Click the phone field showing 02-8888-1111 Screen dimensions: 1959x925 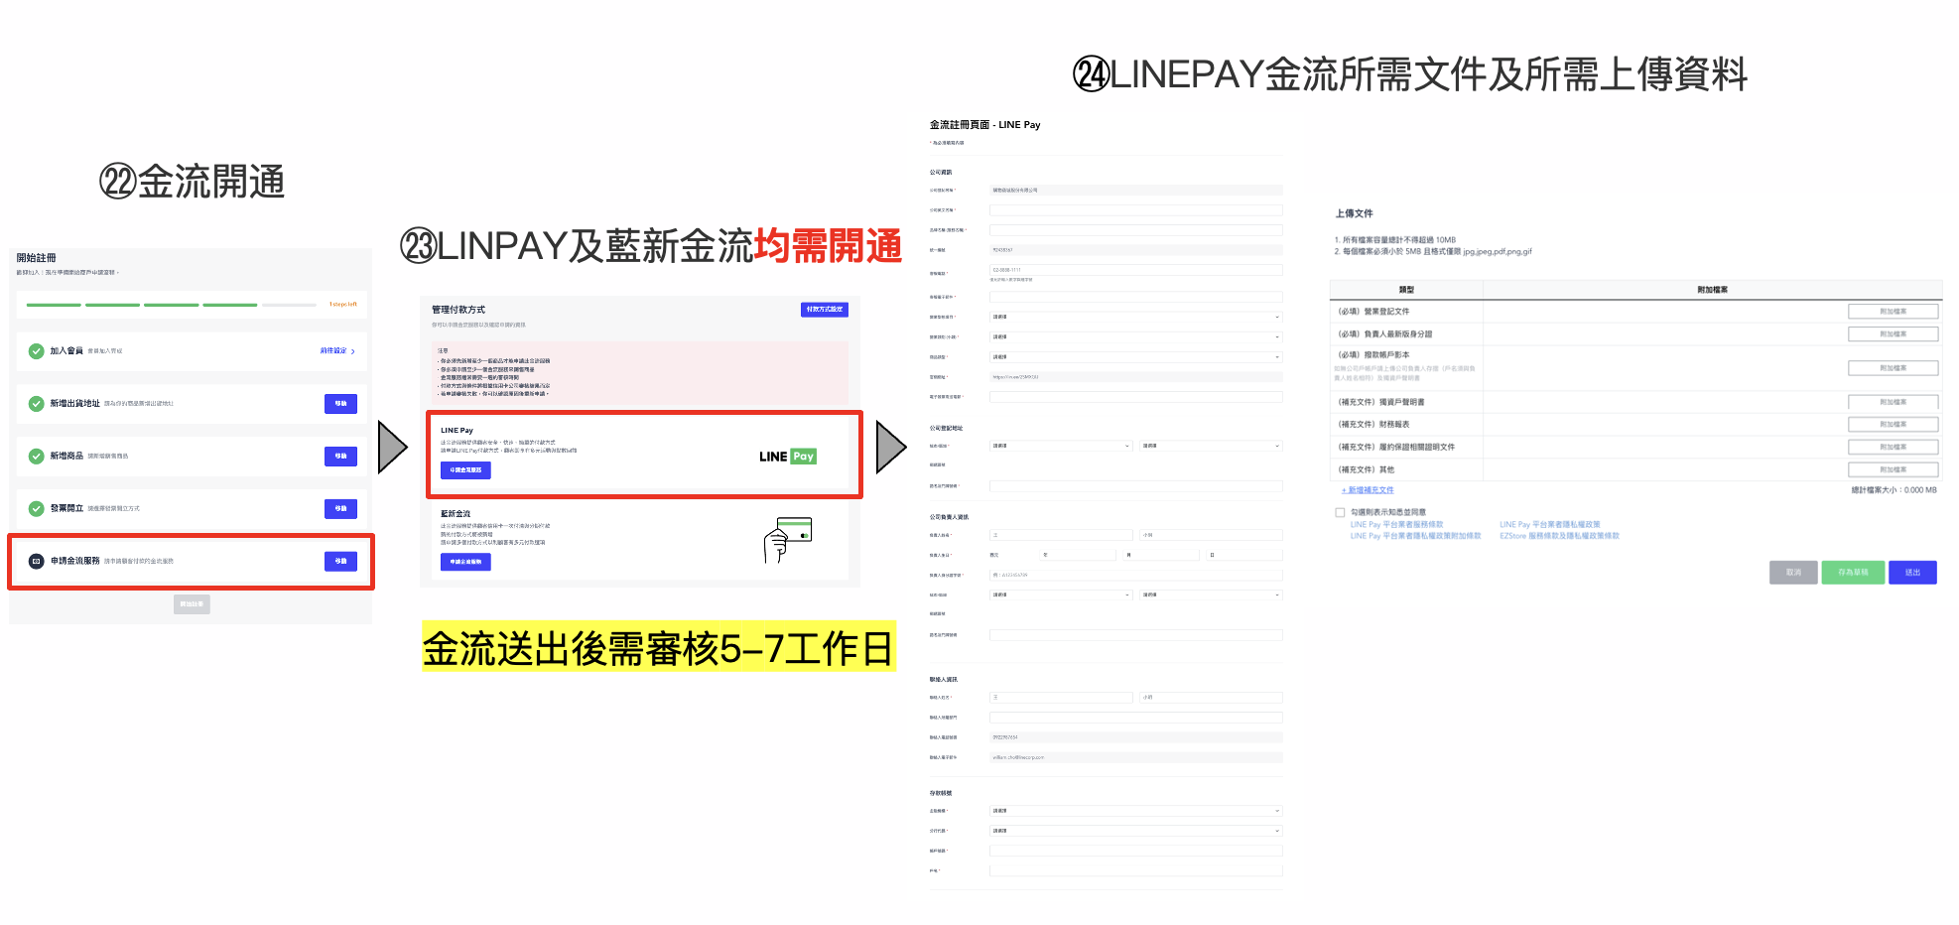point(1135,270)
